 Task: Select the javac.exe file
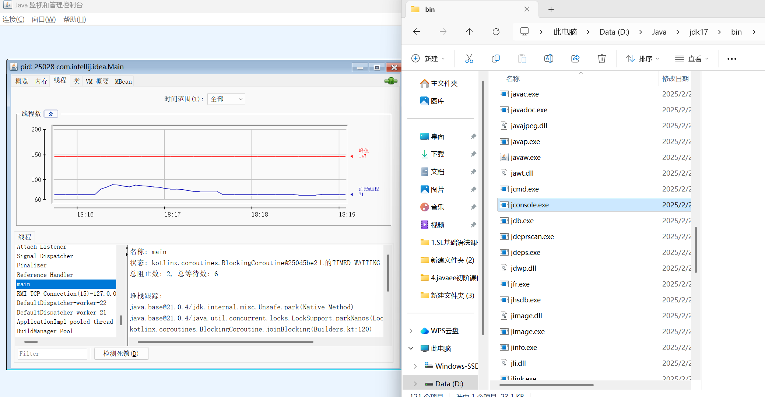(524, 94)
